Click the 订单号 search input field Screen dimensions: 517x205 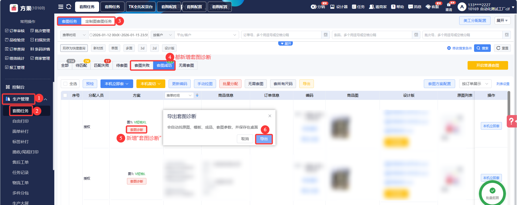(x=281, y=35)
